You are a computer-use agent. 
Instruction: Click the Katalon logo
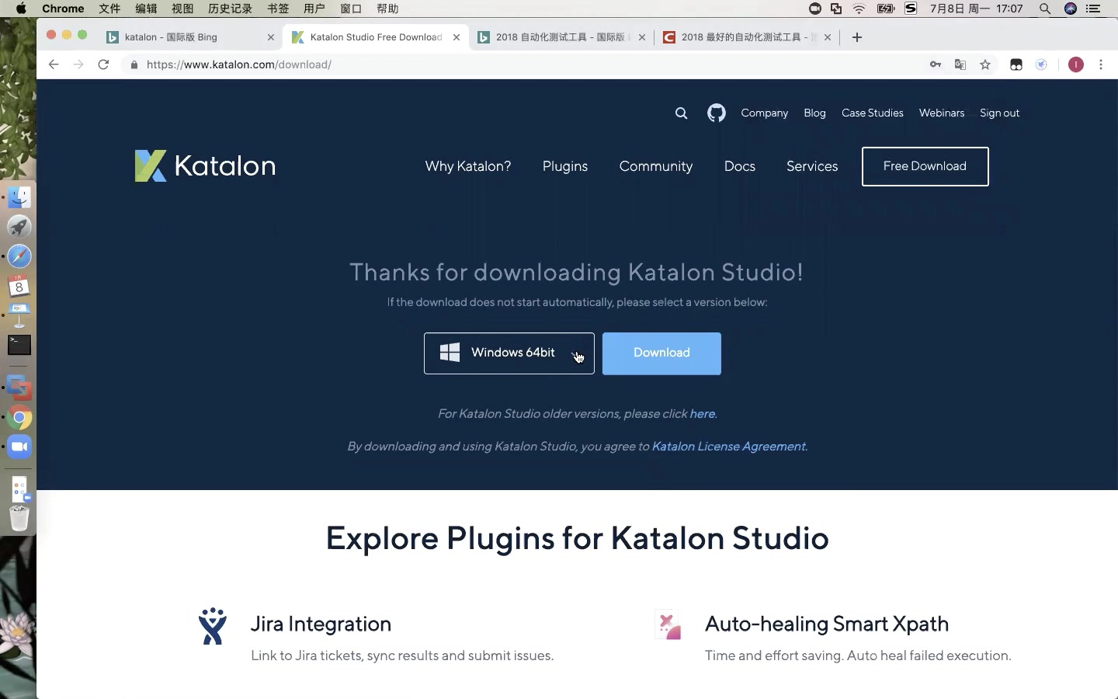[205, 165]
